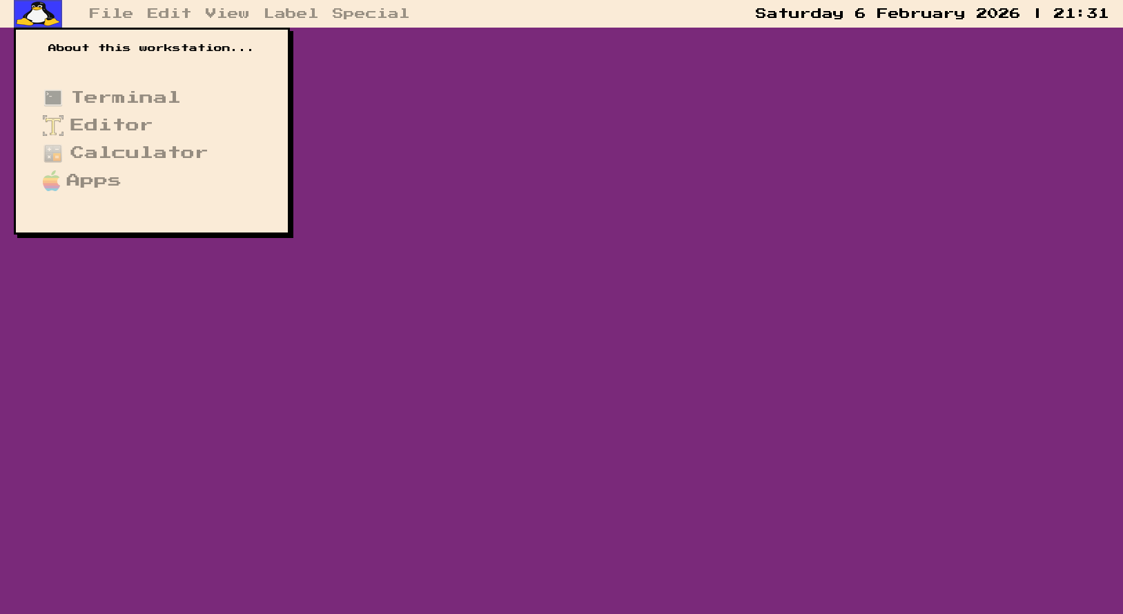Open the View menu

point(226,14)
